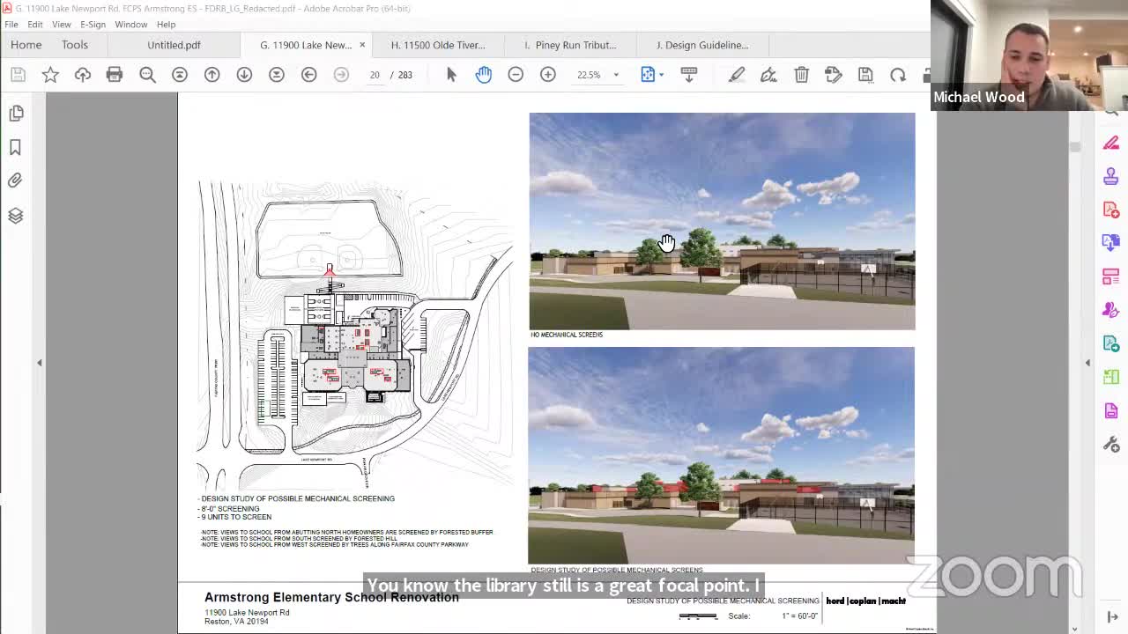Open the Organize Pages tool
This screenshot has width=1128, height=634.
(1110, 276)
